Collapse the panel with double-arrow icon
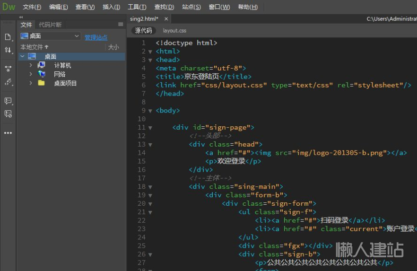Viewport: 417px width, 271px height. click(x=21, y=17)
